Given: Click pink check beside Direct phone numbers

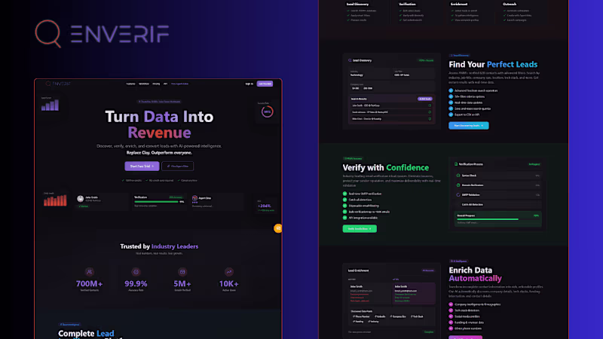Looking at the screenshot, I should (451, 328).
